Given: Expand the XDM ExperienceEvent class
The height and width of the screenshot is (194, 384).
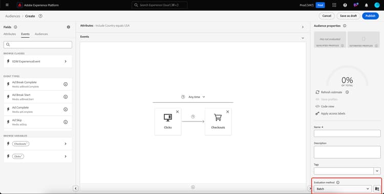Looking at the screenshot, I should (38, 61).
